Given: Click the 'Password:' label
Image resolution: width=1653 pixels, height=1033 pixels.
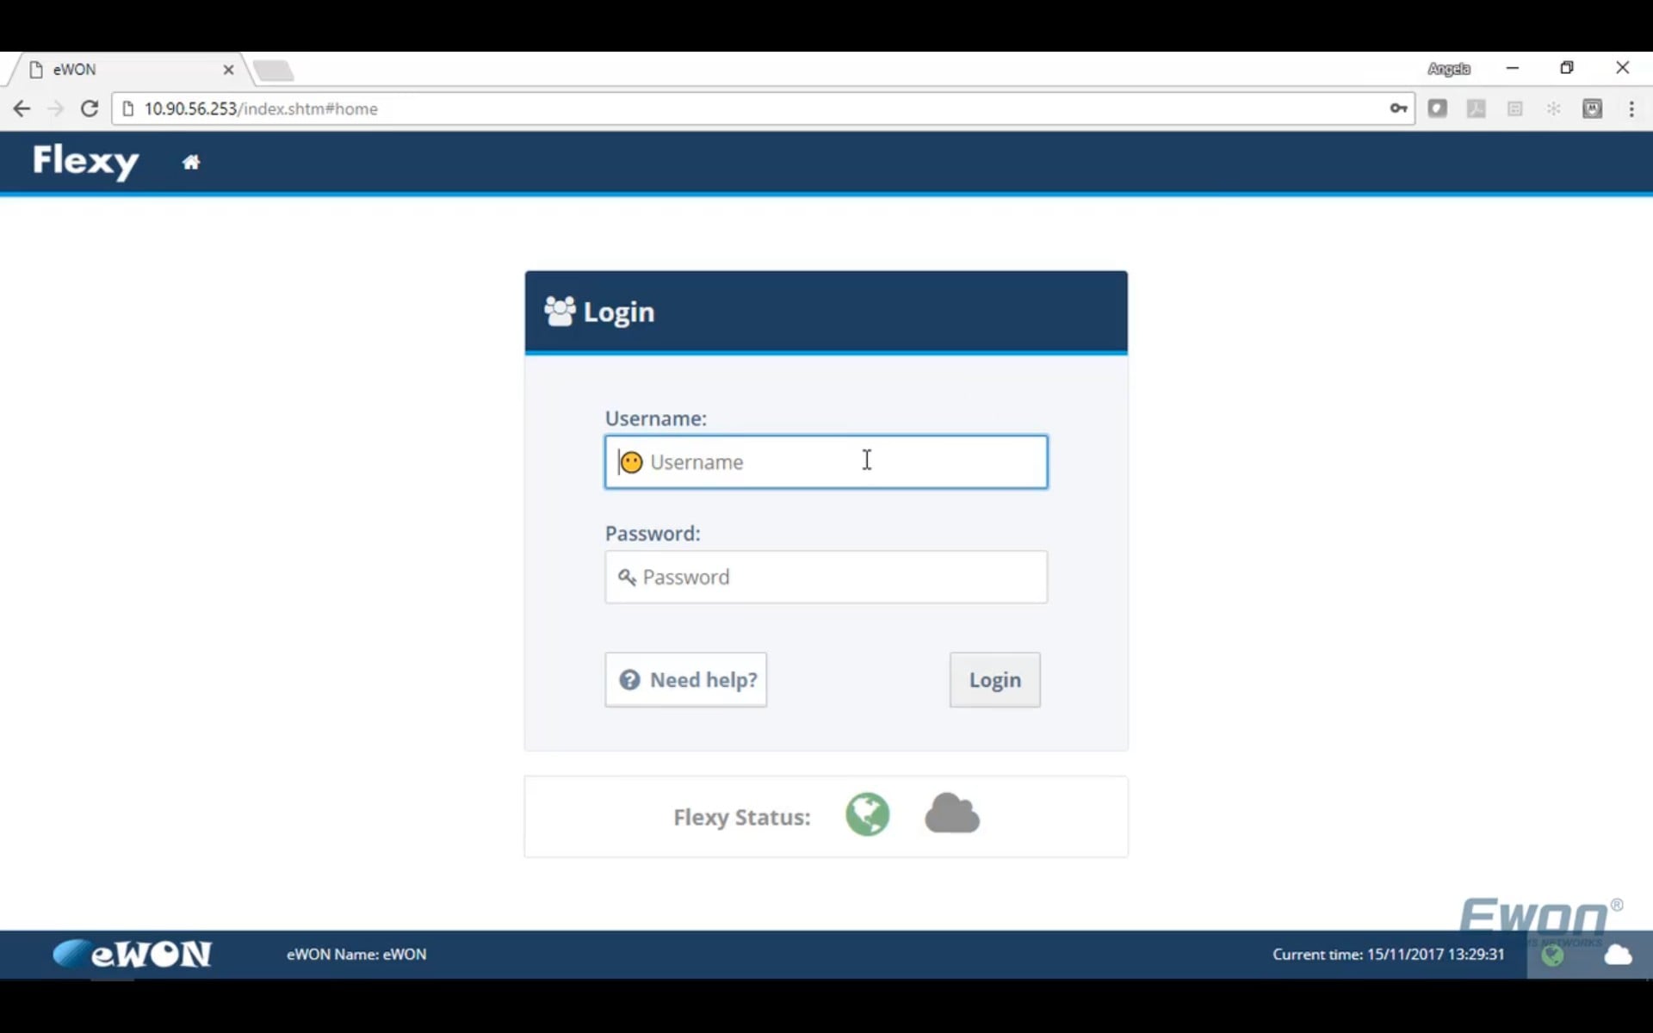Looking at the screenshot, I should [653, 534].
